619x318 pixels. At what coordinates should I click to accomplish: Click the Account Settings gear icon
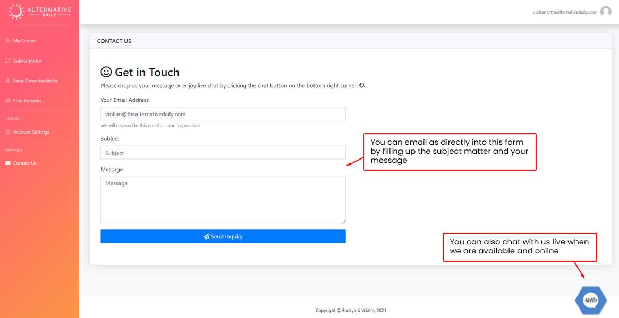(8, 132)
